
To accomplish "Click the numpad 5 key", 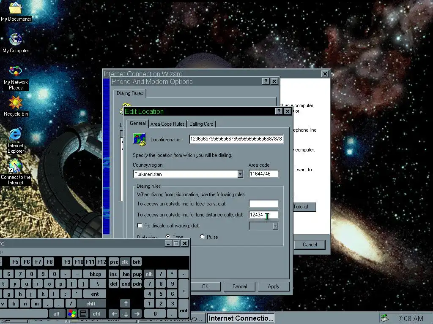I will click(x=161, y=294).
